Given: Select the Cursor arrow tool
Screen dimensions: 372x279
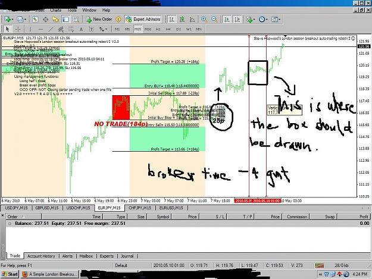Looking at the screenshot, I should click(x=7, y=29).
